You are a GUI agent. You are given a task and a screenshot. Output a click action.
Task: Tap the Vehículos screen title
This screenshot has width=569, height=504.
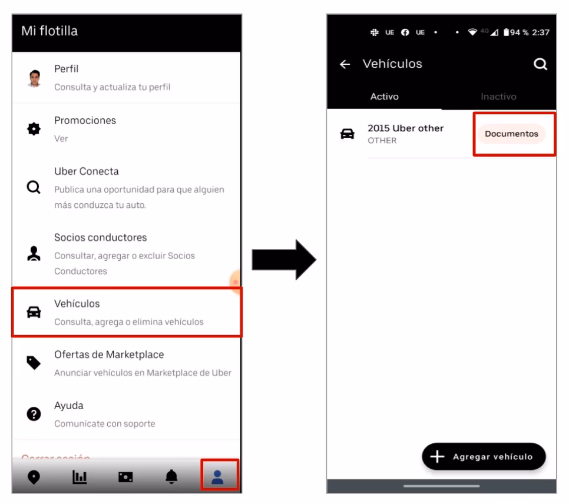pos(392,64)
